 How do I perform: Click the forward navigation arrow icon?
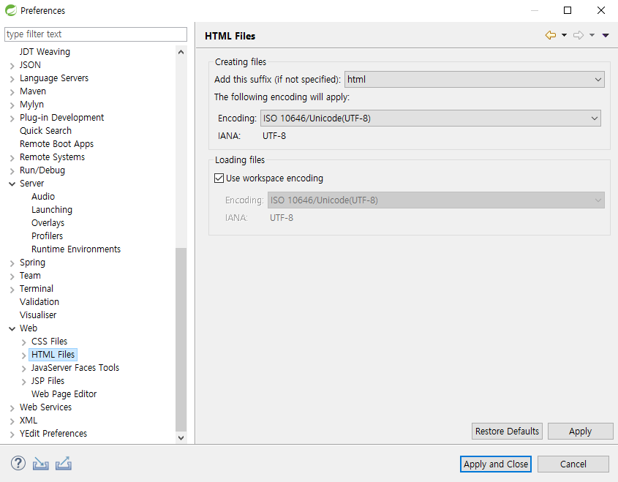pyautogui.click(x=578, y=35)
